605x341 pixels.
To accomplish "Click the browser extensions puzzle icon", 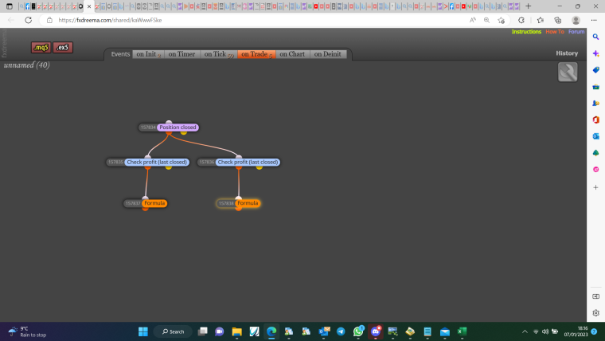I will pyautogui.click(x=521, y=20).
